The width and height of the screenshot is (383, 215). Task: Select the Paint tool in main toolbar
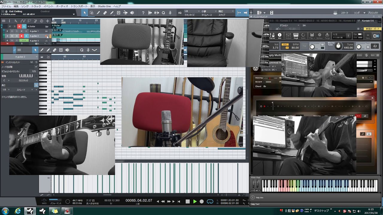pyautogui.click(x=112, y=13)
